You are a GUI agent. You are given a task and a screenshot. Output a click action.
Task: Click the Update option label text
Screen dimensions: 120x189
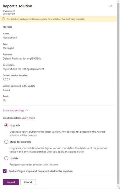tap(14, 158)
